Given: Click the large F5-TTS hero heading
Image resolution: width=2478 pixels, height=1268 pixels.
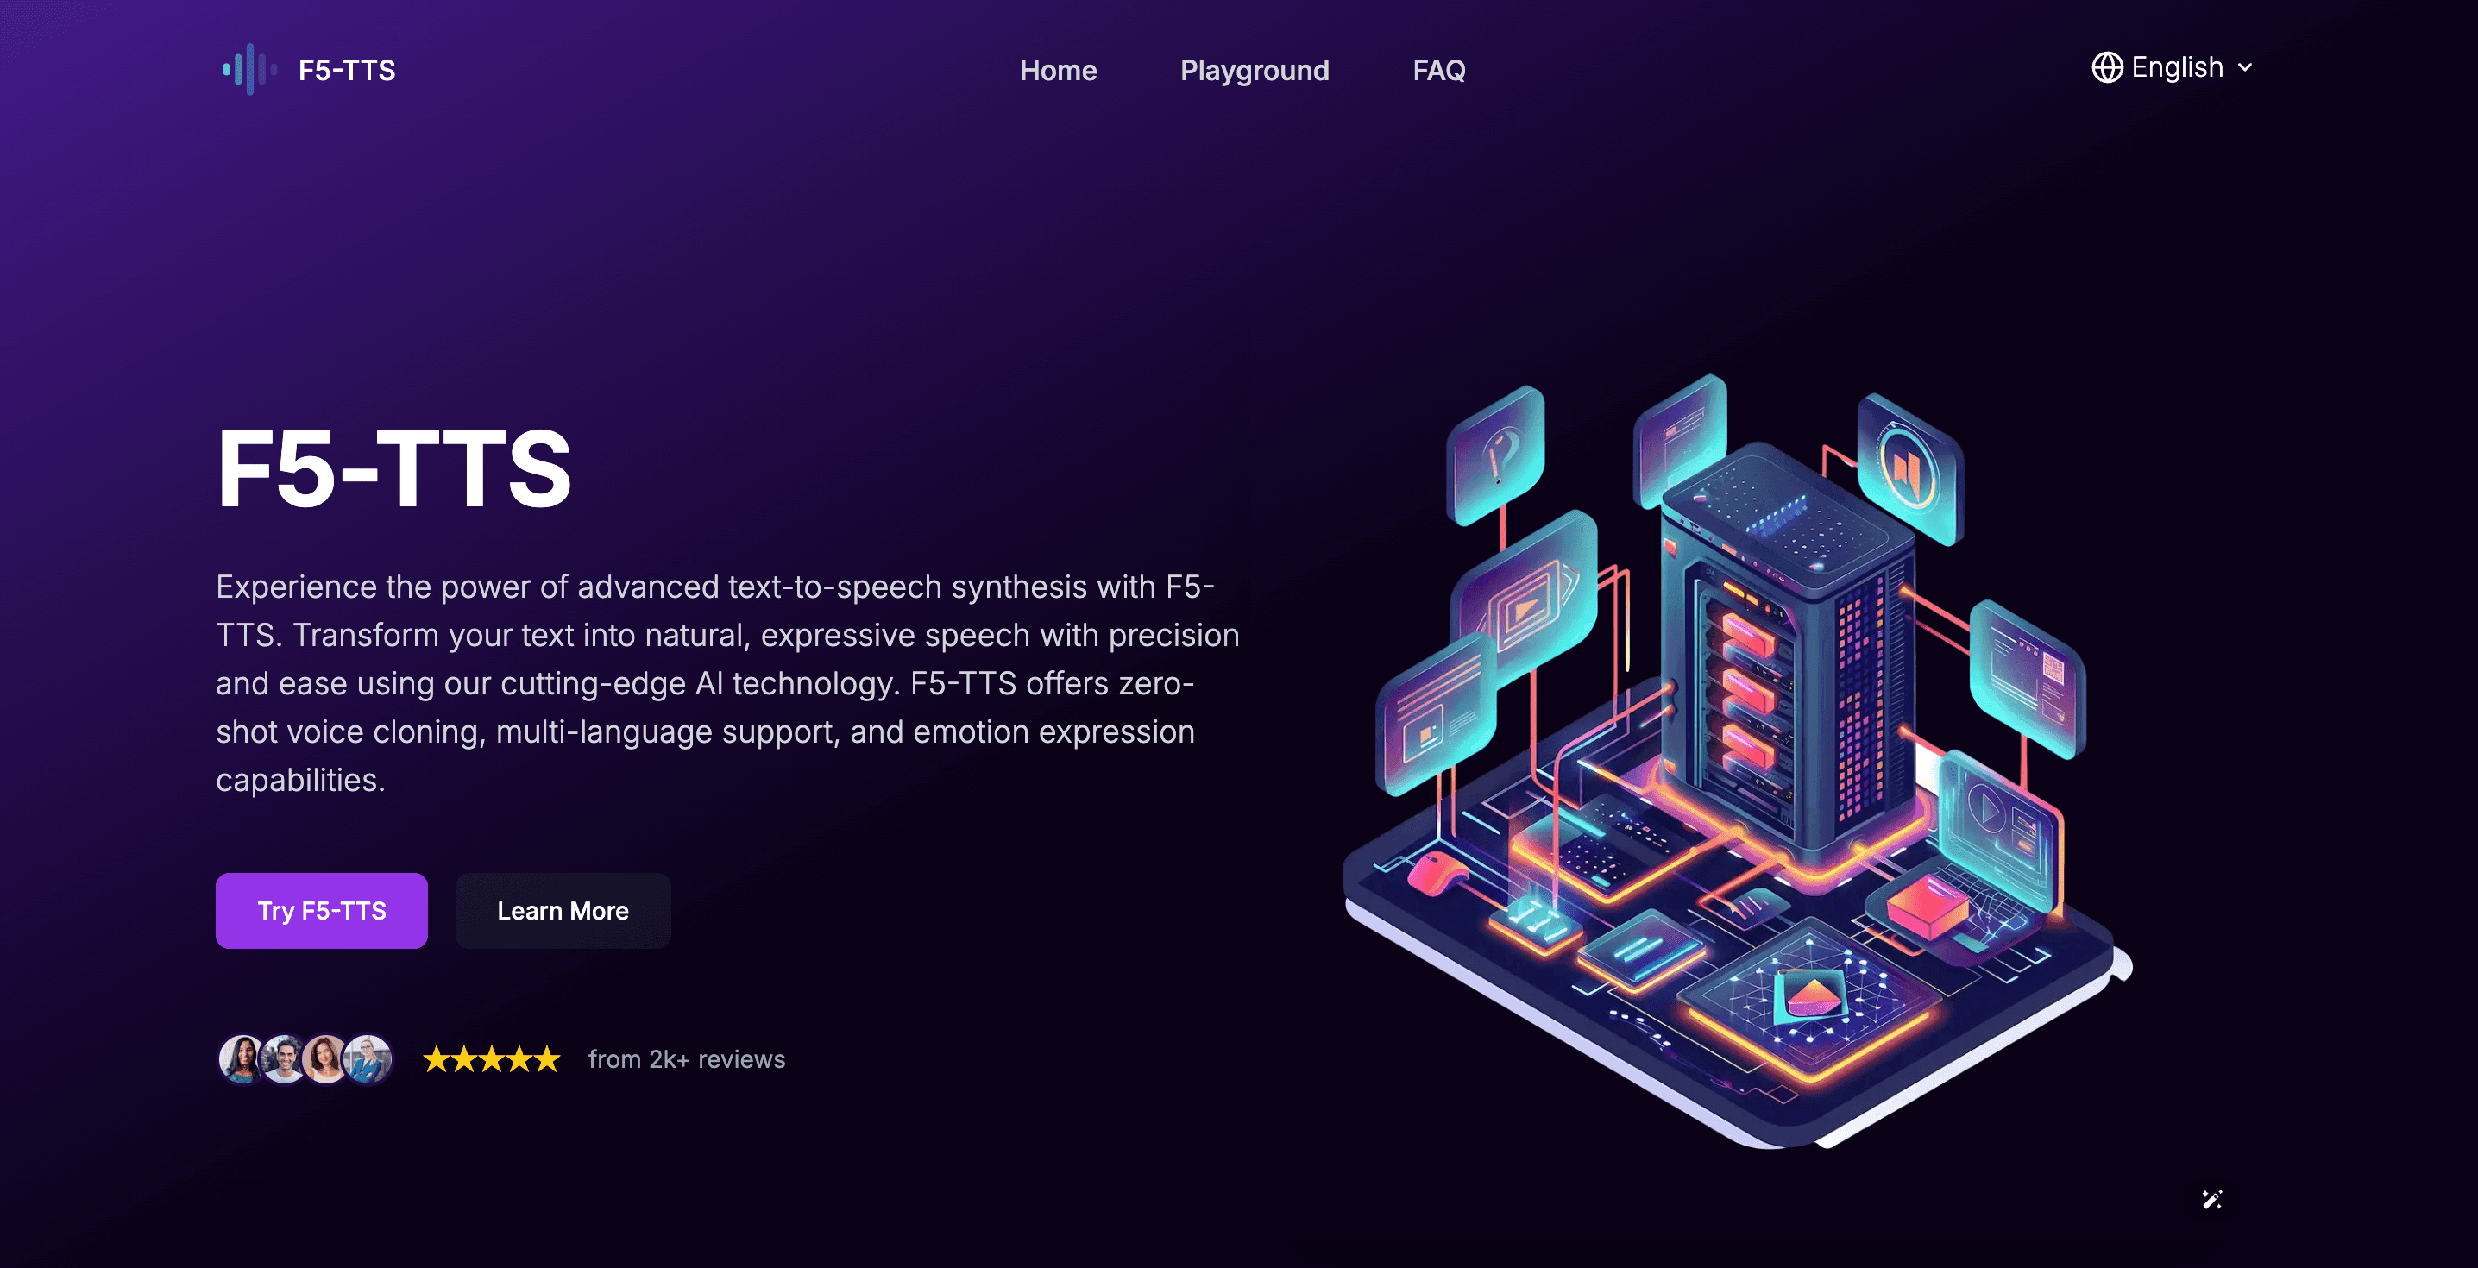Looking at the screenshot, I should tap(394, 468).
